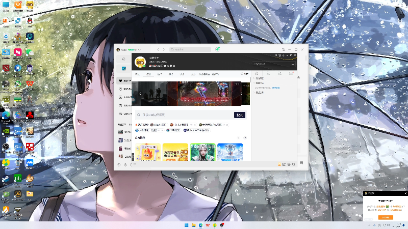Open the Windows Start button on the taskbar
This screenshot has height=229, width=408.
(x=186, y=225)
